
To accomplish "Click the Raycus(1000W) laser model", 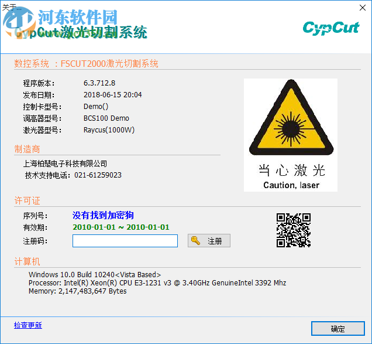I will [x=109, y=130].
